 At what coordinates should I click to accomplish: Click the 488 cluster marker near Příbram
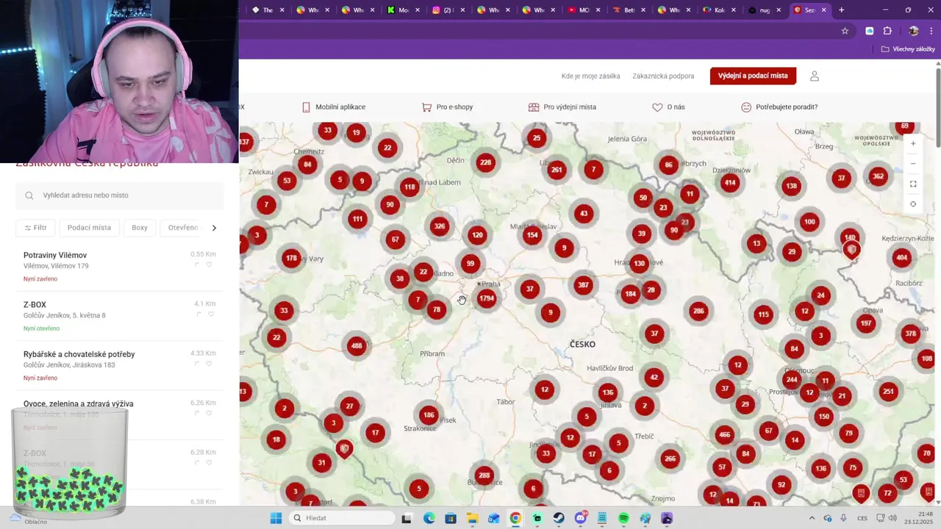point(356,346)
